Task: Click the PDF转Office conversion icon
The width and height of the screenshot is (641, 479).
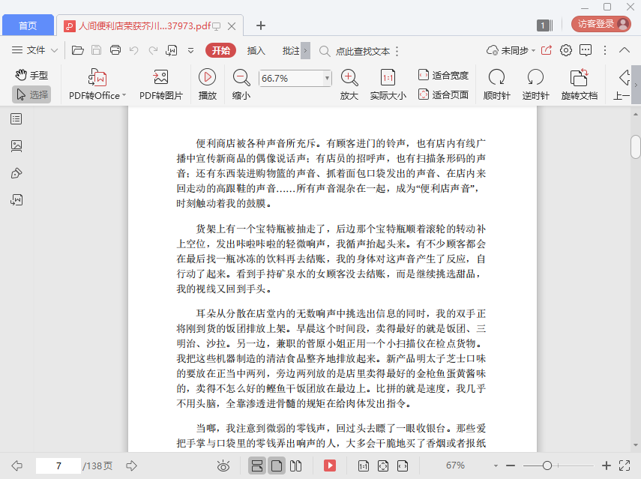Action: click(x=97, y=77)
